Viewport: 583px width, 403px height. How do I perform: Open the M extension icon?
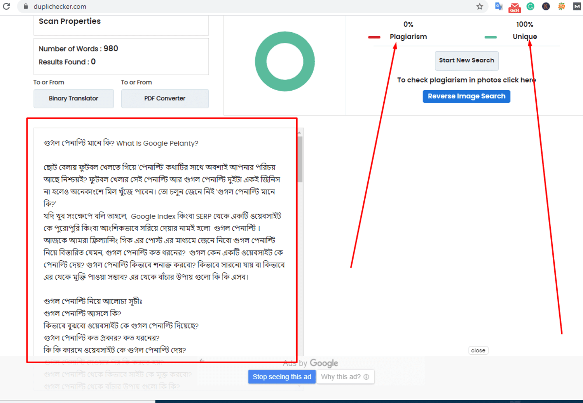577,7
